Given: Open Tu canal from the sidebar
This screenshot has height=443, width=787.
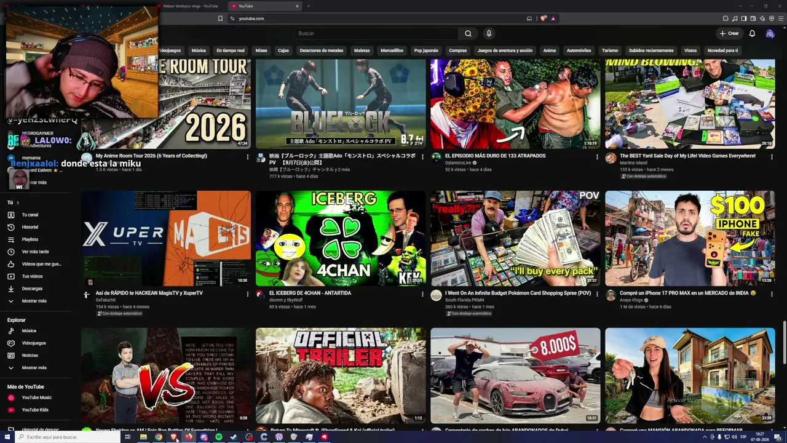Looking at the screenshot, I should click(35, 215).
